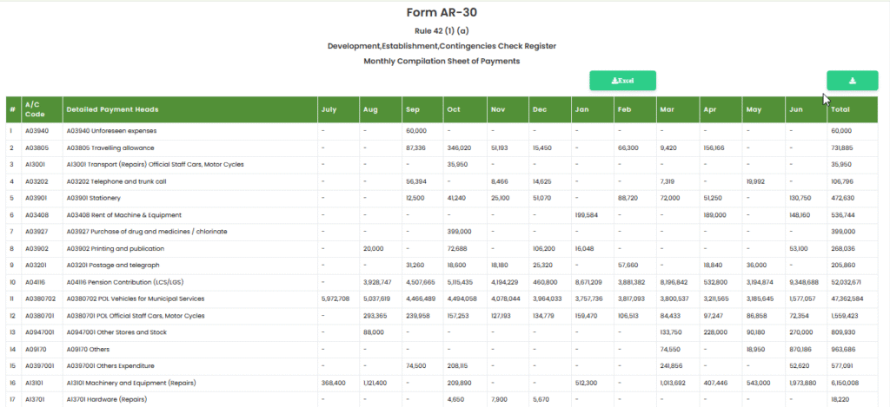Select the A03901 Stationery payment head
Image resolution: width=890 pixels, height=407 pixels.
click(x=97, y=198)
